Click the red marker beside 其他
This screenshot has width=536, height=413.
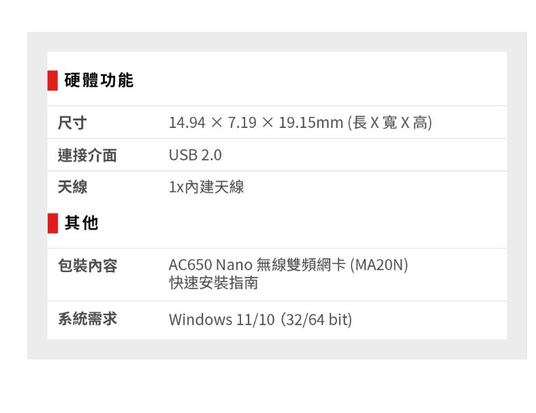pyautogui.click(x=52, y=222)
